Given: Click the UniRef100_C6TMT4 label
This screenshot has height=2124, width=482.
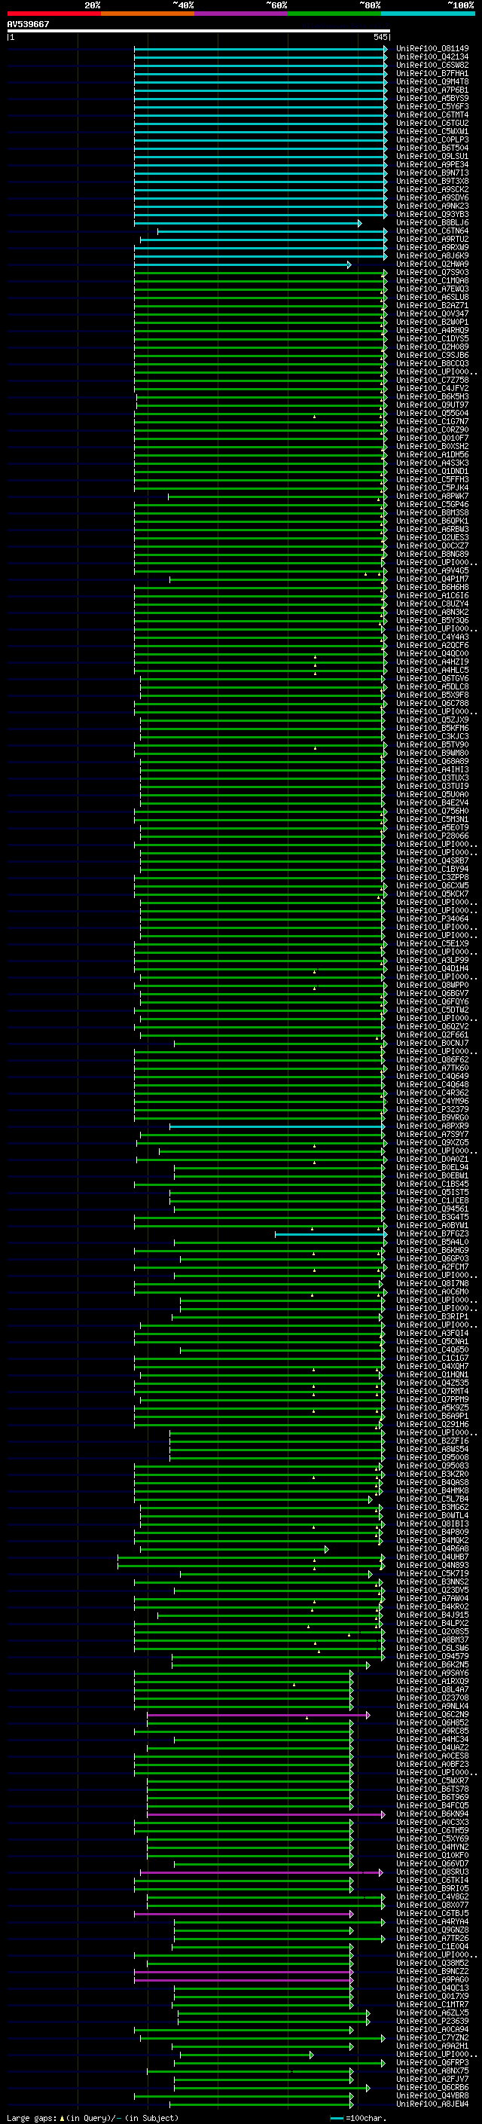Looking at the screenshot, I should pos(432,115).
